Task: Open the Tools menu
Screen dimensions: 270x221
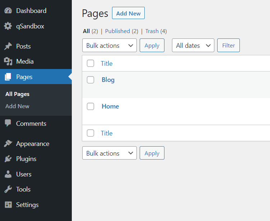Action: pos(36,189)
